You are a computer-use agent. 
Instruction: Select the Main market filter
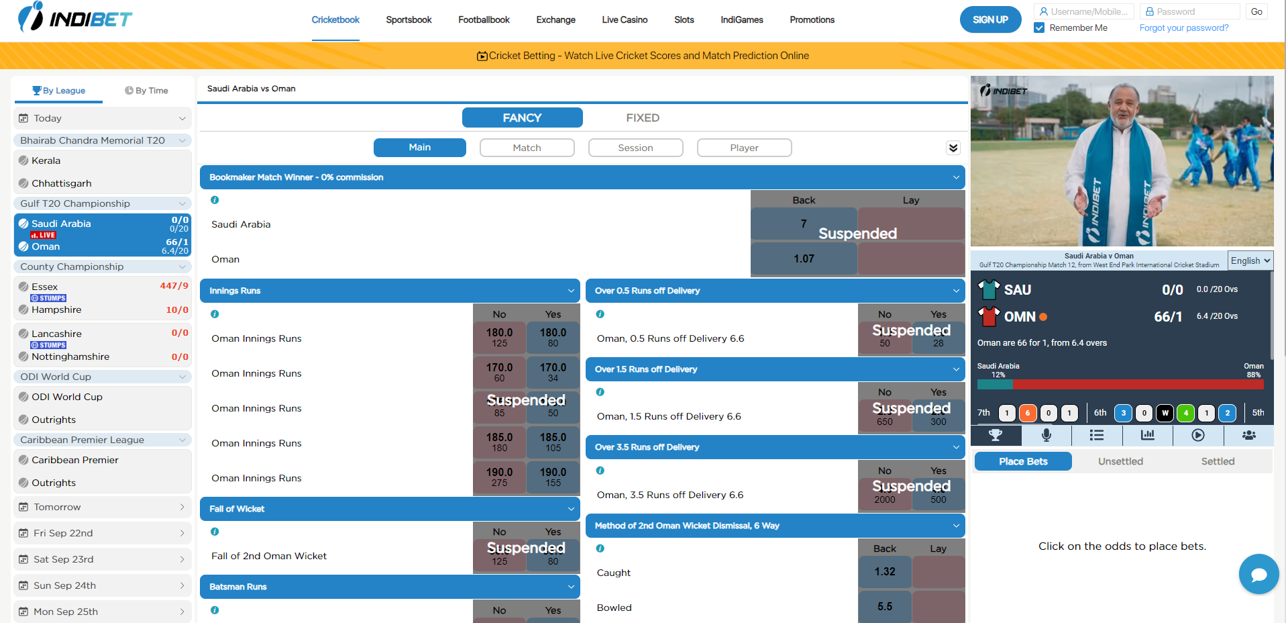point(419,148)
